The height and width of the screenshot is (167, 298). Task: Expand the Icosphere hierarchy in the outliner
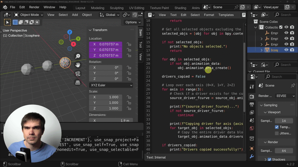coord(261,50)
